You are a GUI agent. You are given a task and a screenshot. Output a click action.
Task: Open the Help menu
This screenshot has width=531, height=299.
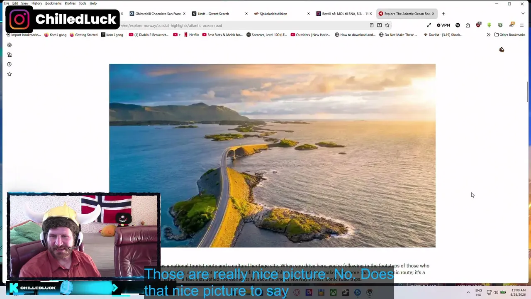point(93,3)
